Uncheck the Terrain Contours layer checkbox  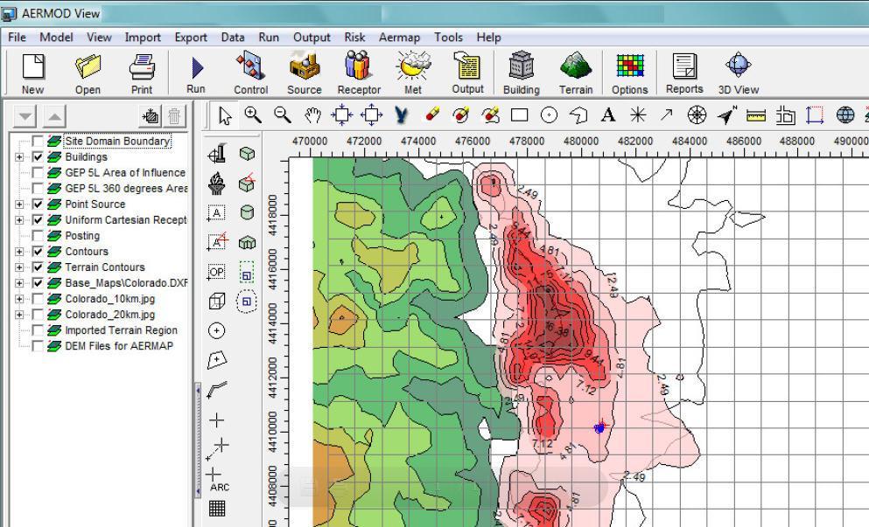[37, 267]
